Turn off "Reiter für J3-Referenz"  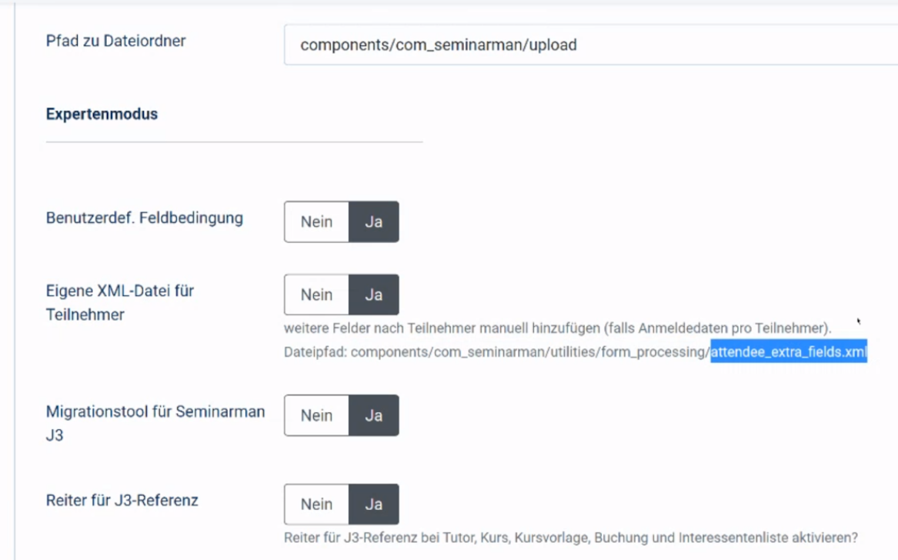[315, 505]
